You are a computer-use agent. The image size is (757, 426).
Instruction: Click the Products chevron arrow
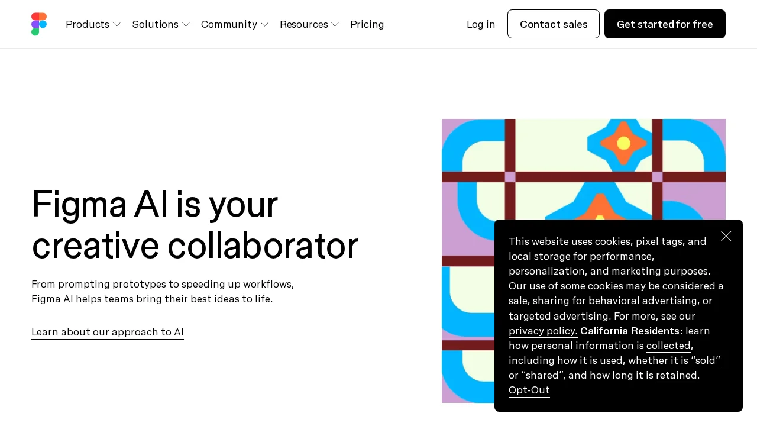(117, 25)
